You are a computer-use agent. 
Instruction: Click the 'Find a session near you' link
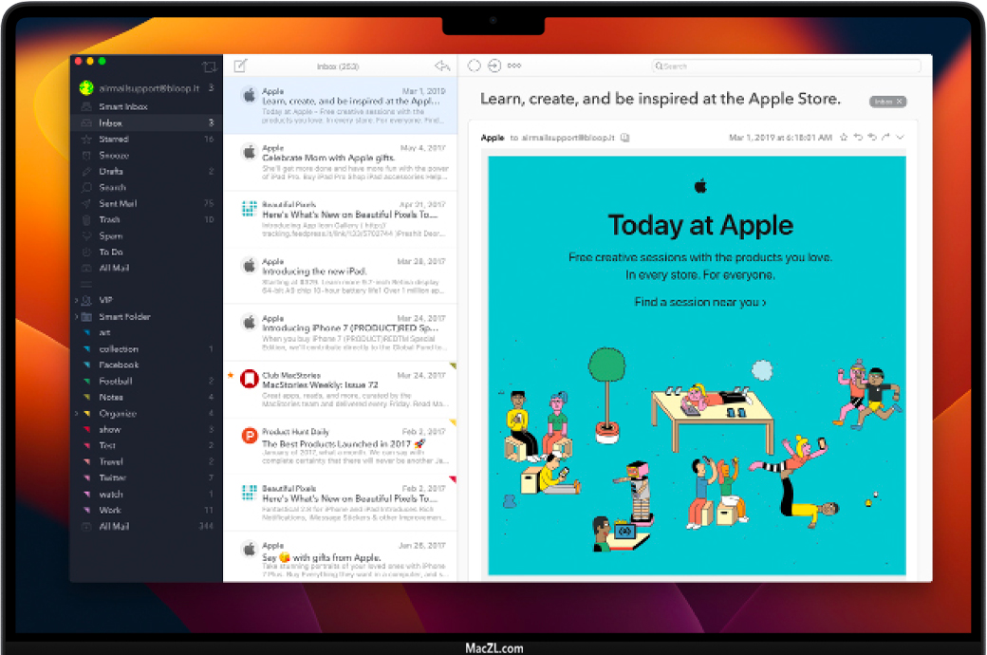(x=700, y=302)
